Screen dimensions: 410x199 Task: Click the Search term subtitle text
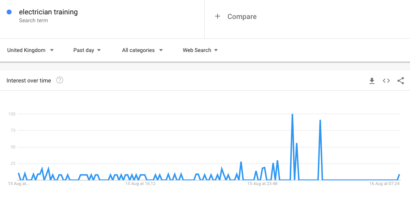(x=33, y=20)
